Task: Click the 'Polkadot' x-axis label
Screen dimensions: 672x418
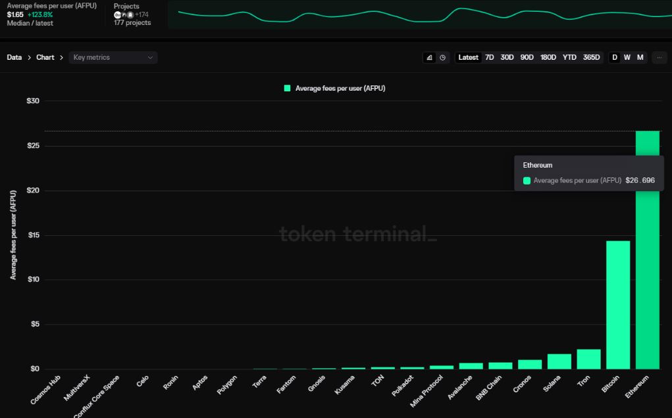Action: pyautogui.click(x=402, y=386)
